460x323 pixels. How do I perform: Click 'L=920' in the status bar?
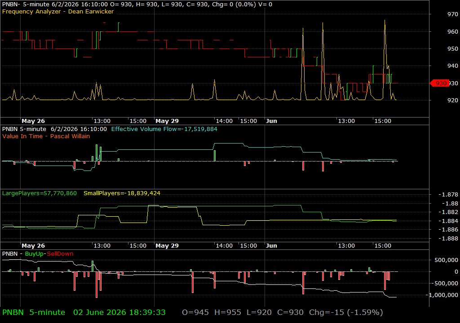[x=259, y=312]
